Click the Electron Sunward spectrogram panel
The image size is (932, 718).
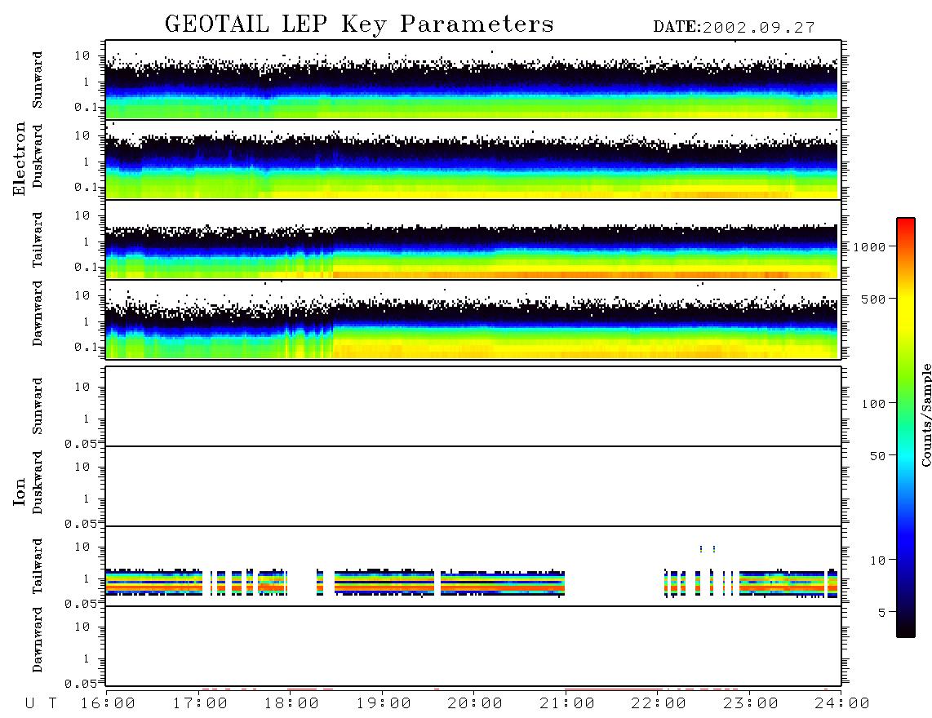[x=473, y=80]
